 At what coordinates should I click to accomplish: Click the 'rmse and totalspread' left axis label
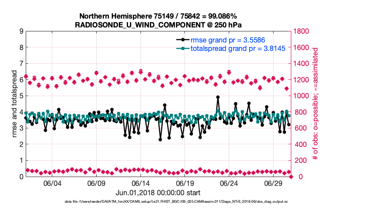point(16,104)
